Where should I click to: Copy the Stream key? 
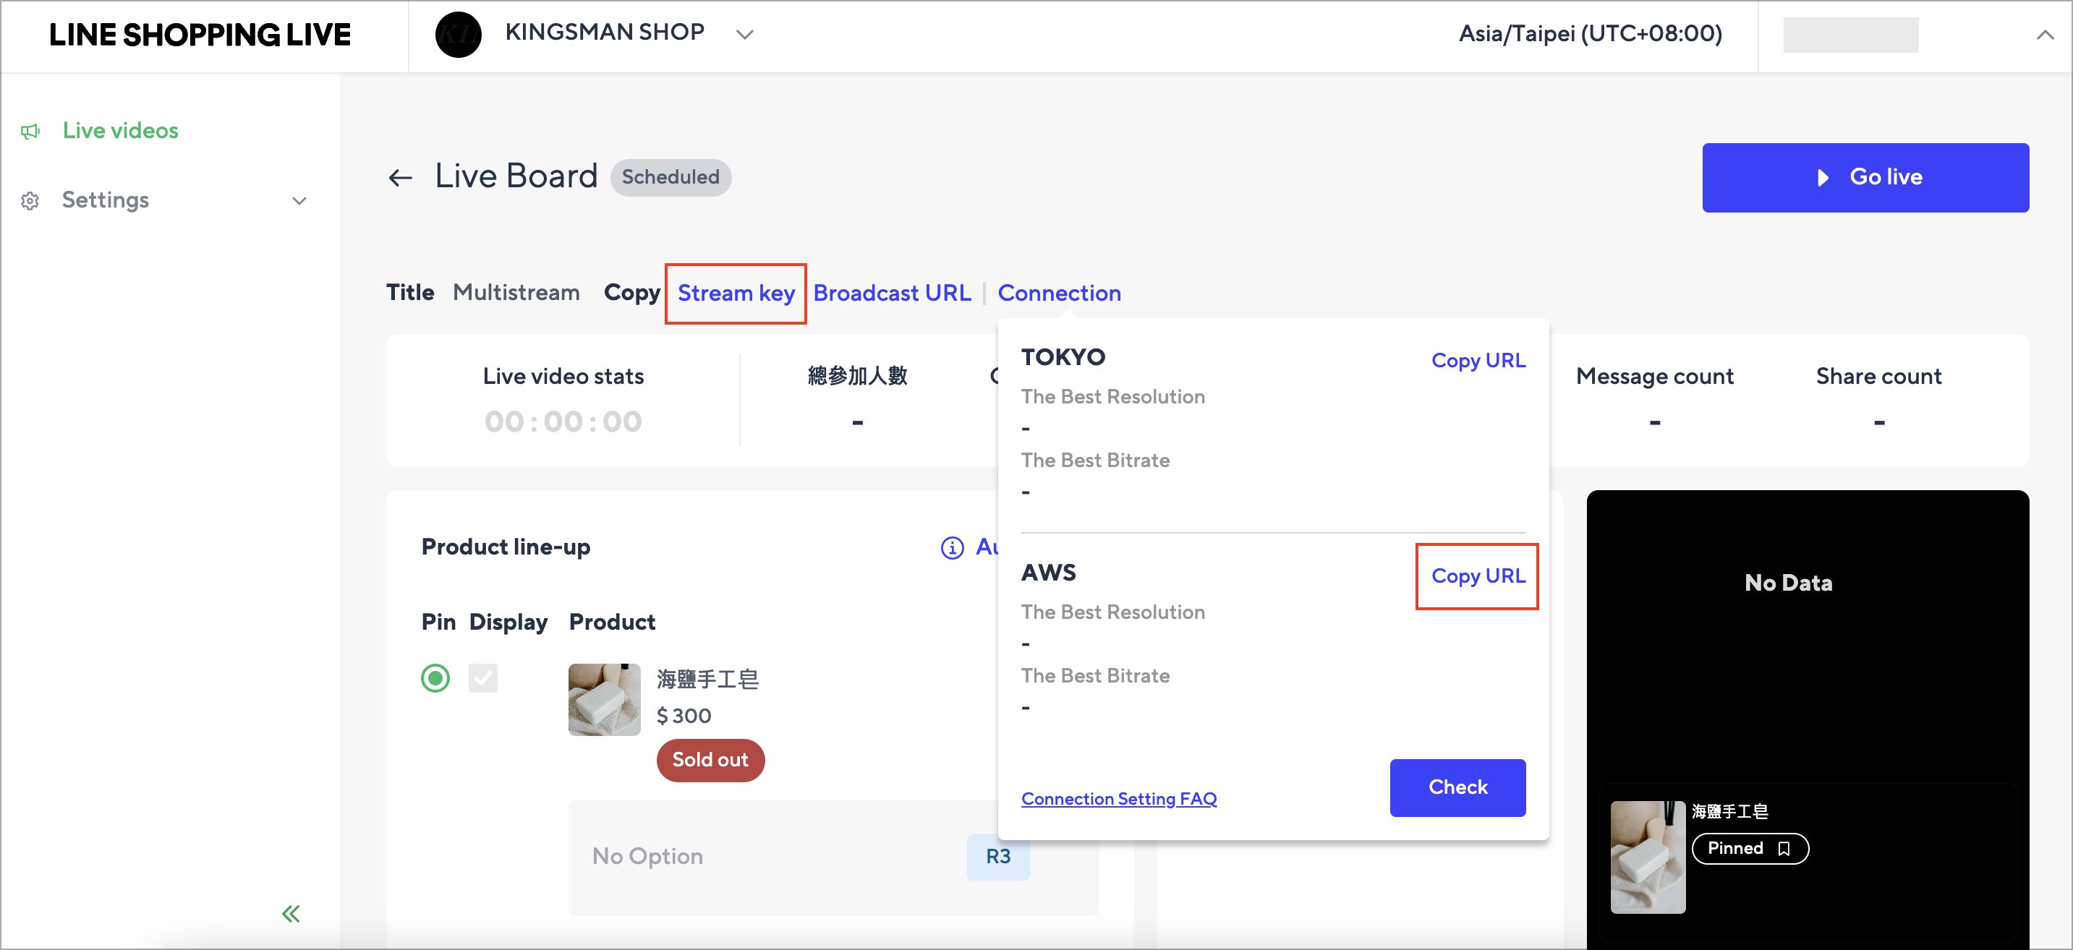click(736, 294)
